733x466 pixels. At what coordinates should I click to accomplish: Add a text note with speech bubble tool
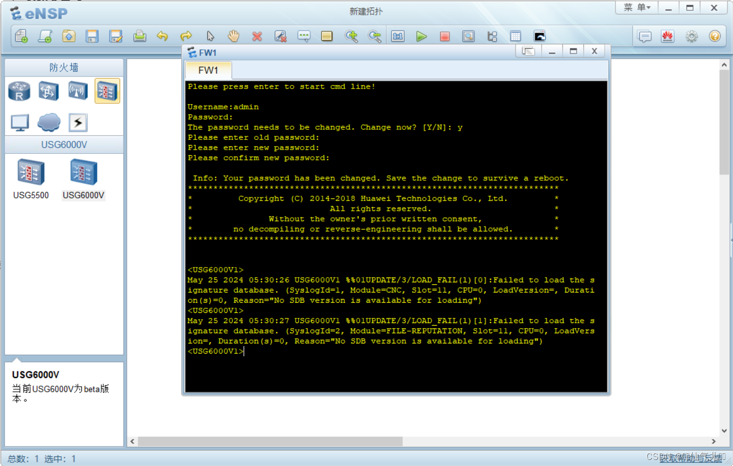[x=304, y=36]
